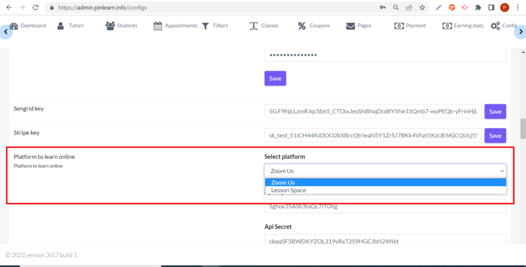This screenshot has width=526, height=267.
Task: Open the saved passwords key icon
Action: point(383,7)
